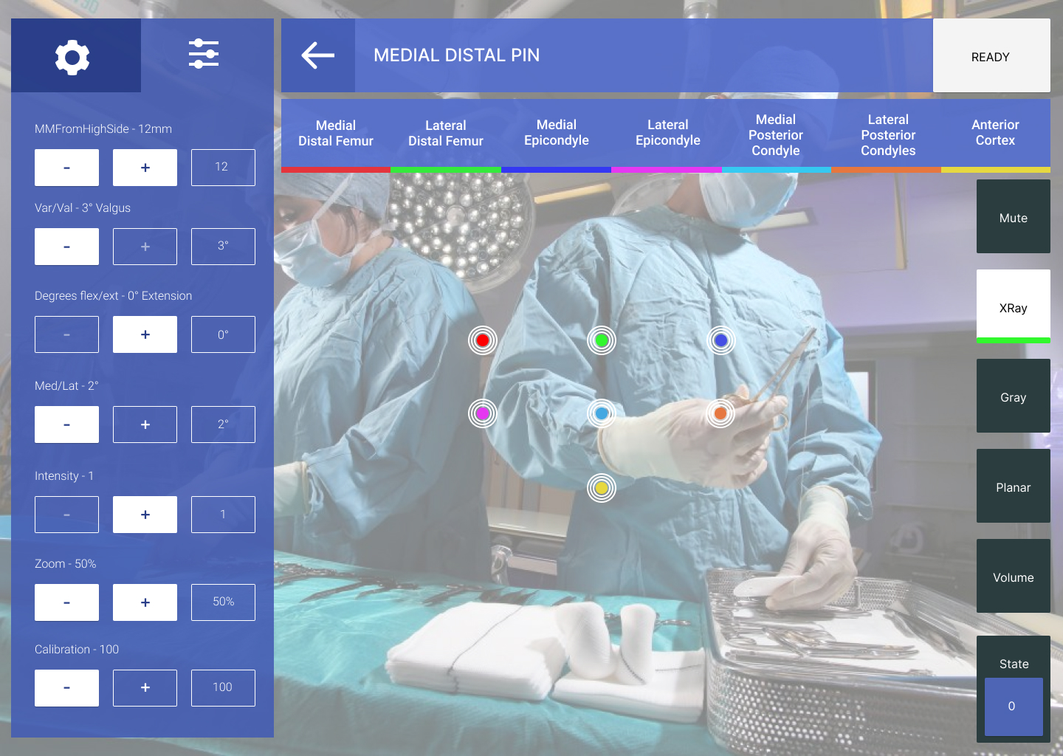Image resolution: width=1063 pixels, height=756 pixels.
Task: Decrease Var/Val value with minus button
Action: [x=66, y=247]
